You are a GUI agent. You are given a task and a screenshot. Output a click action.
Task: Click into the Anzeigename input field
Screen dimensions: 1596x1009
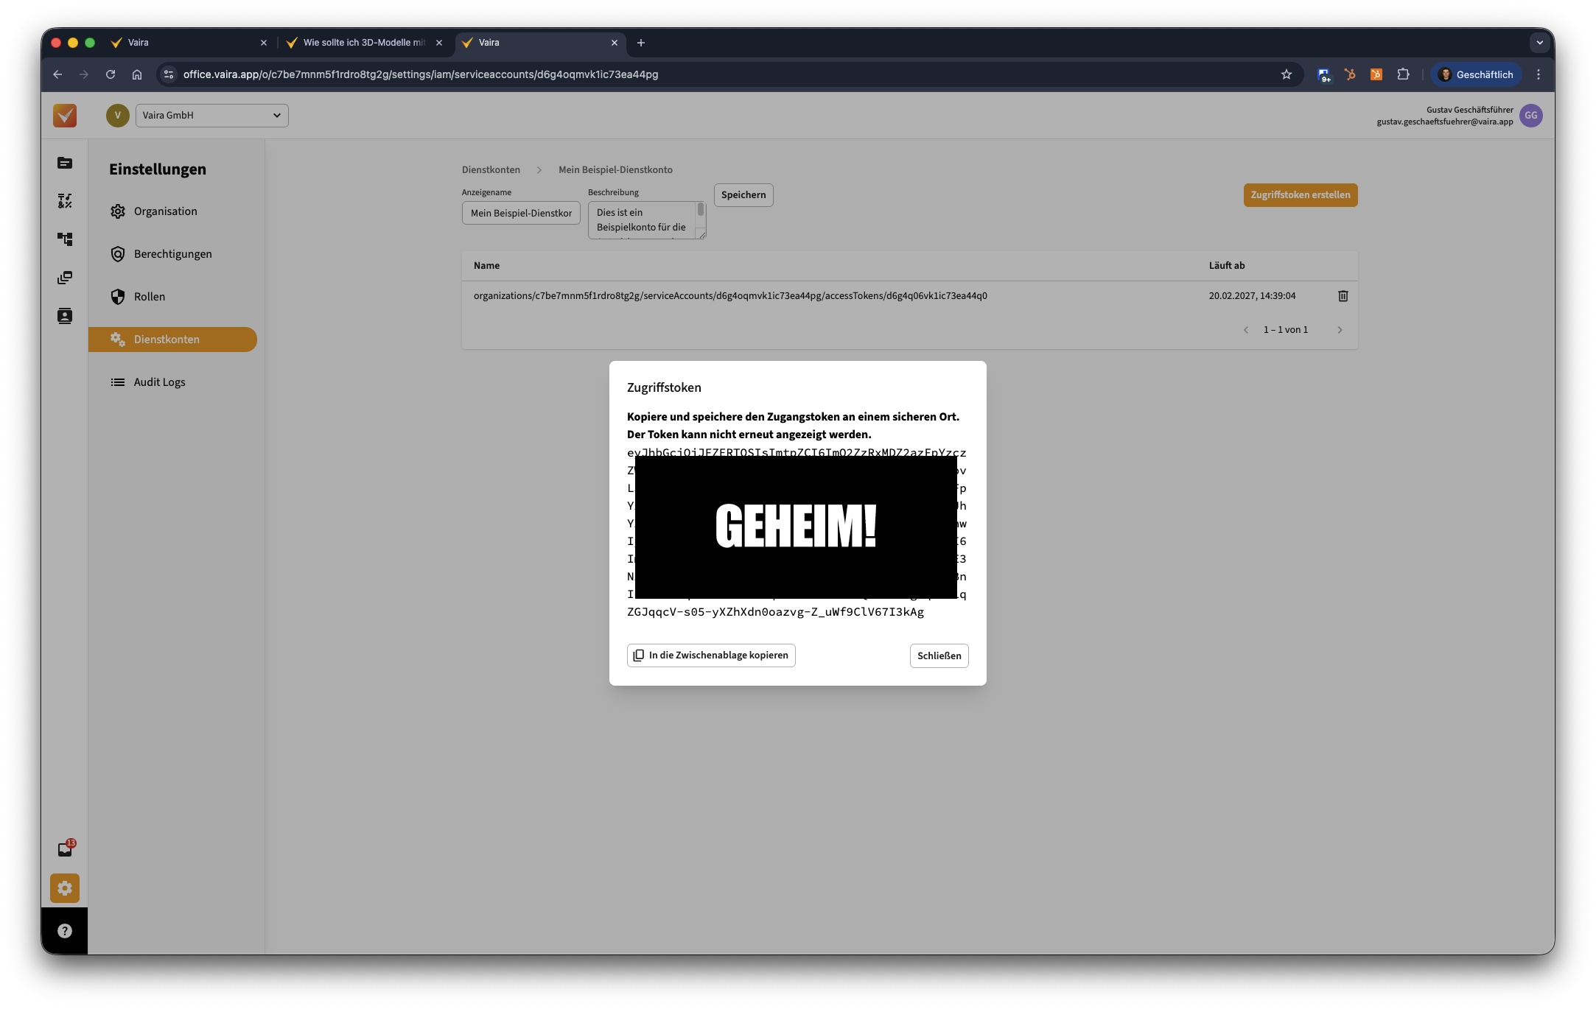coord(521,214)
